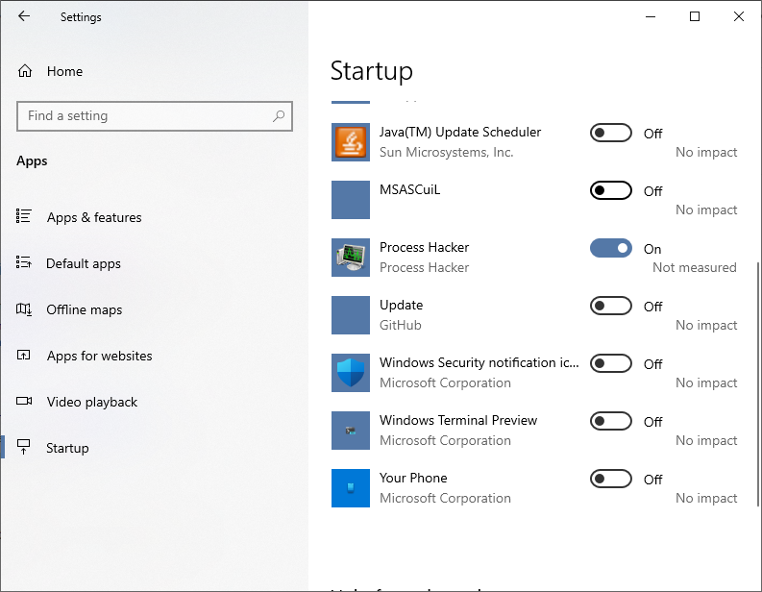Click the Java Update Scheduler app icon
The width and height of the screenshot is (762, 592).
tap(351, 142)
